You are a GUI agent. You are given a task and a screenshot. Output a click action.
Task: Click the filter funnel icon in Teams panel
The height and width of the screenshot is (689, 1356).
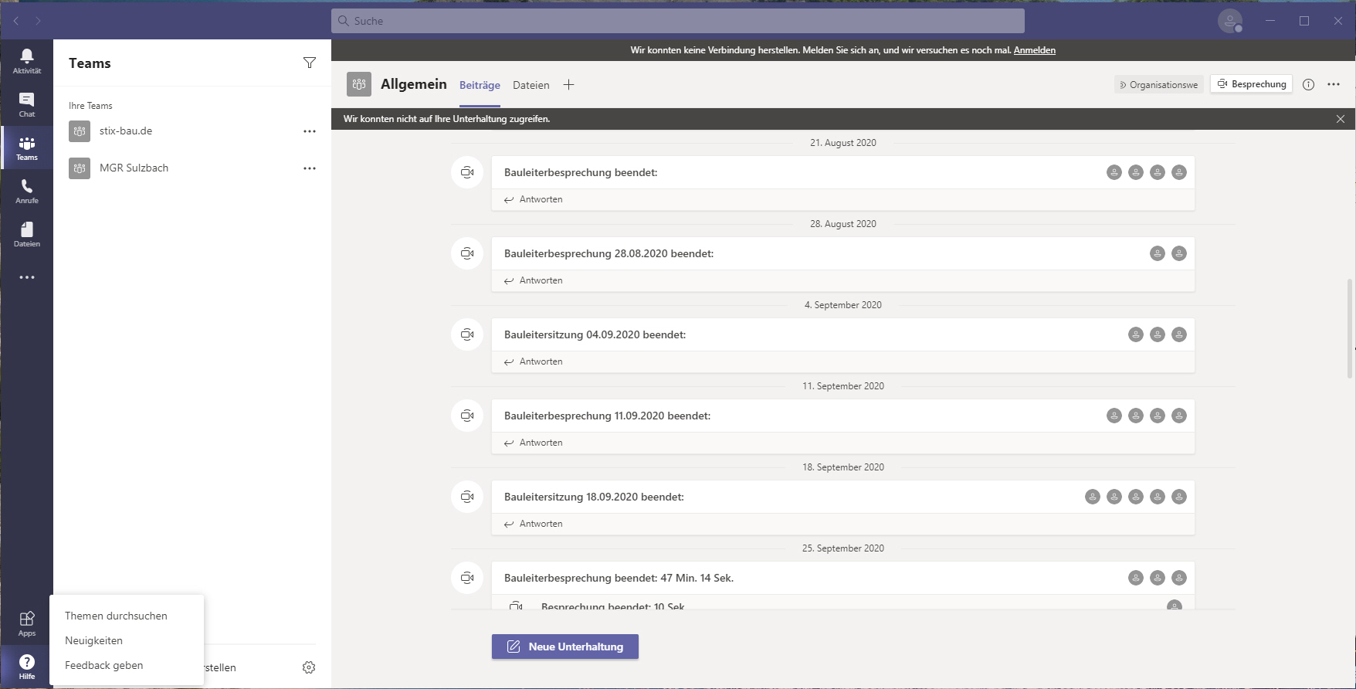310,63
